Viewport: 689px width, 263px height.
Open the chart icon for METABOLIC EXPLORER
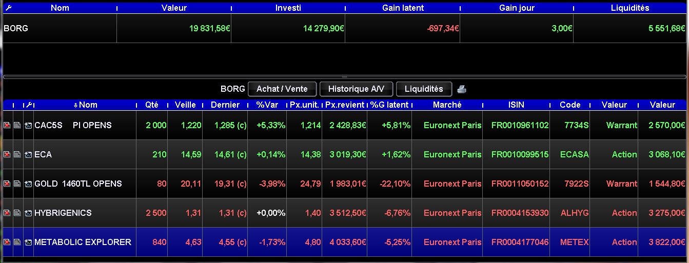[28, 242]
